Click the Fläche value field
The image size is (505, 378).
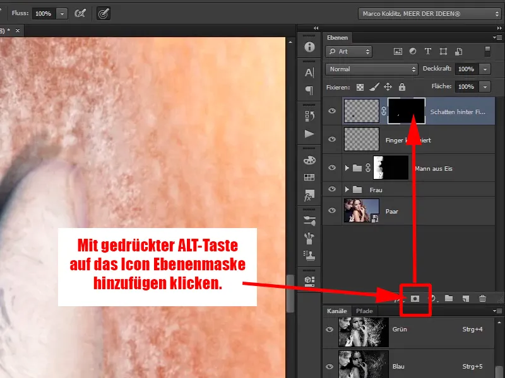466,86
